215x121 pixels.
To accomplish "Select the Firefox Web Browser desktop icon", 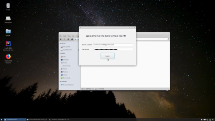I will click(x=8, y=59).
